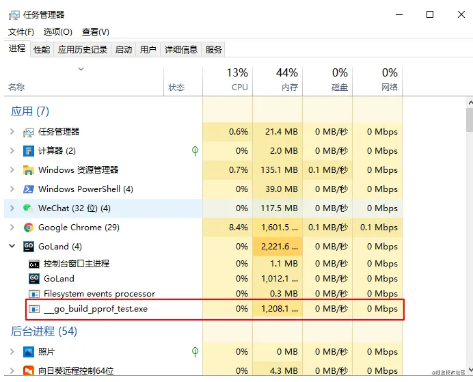Image resolution: width=473 pixels, height=382 pixels.
Task: Click the 控制台窗口主进程 console icon
Action: [33, 264]
